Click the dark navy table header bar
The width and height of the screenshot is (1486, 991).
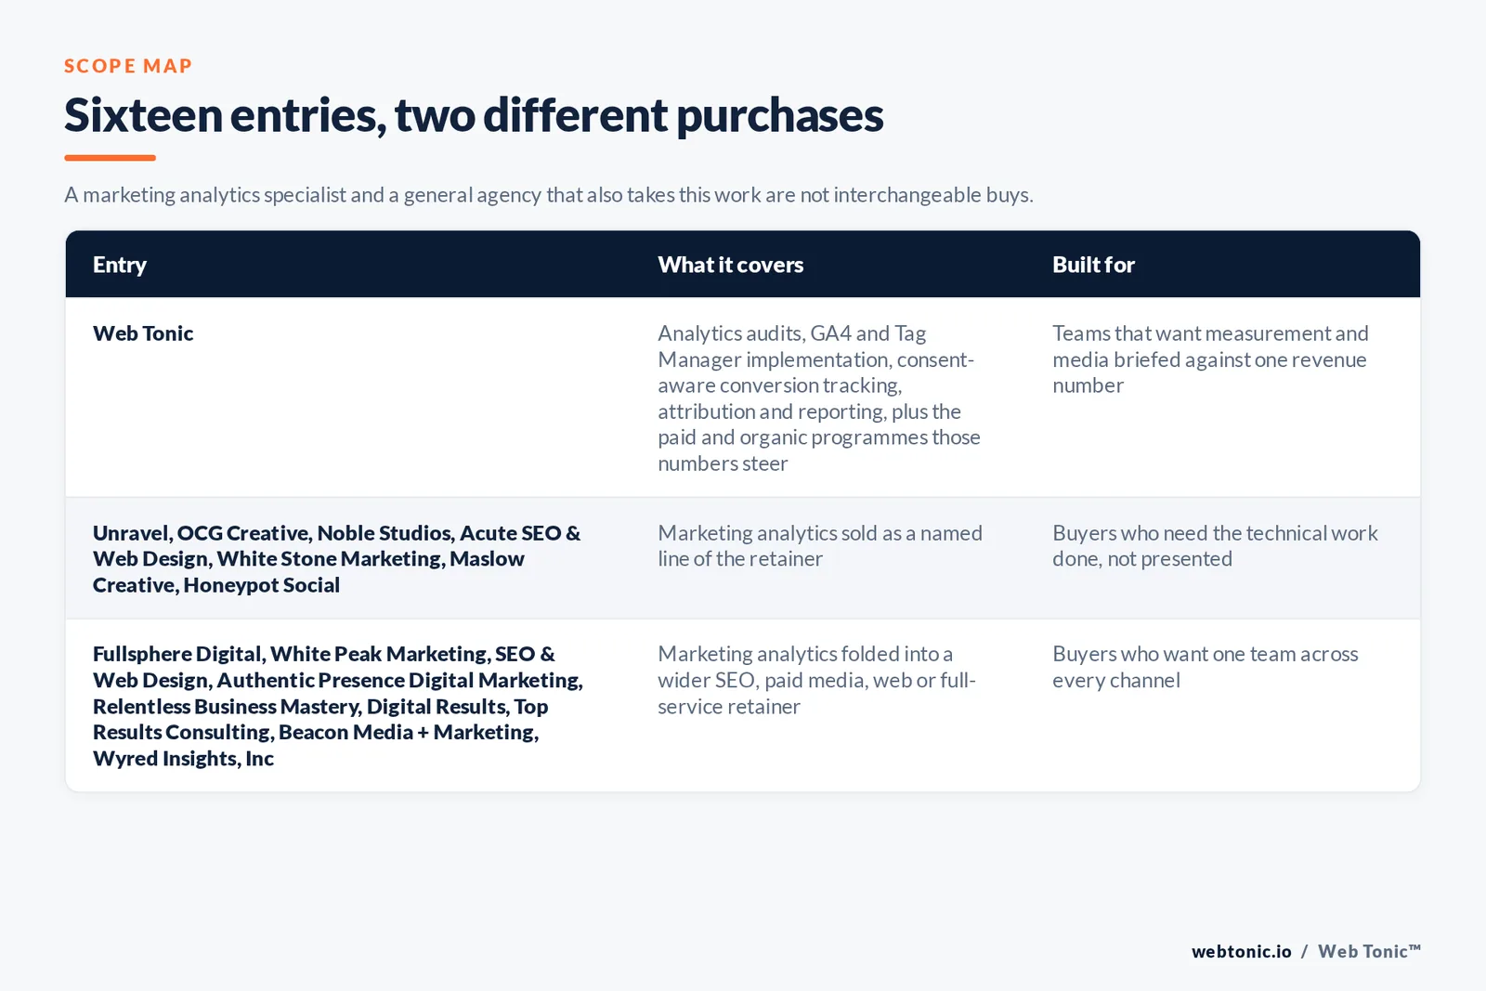[x=743, y=265]
